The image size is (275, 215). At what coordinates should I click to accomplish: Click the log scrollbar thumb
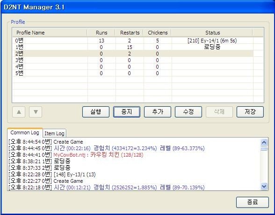(264, 149)
